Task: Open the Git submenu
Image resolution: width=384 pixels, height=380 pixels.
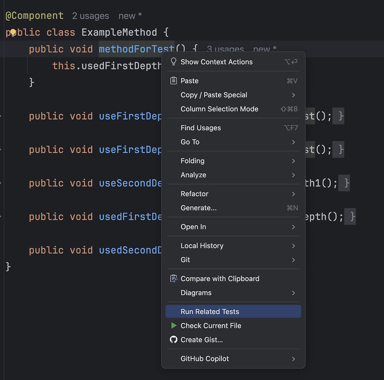Action: coord(233,260)
